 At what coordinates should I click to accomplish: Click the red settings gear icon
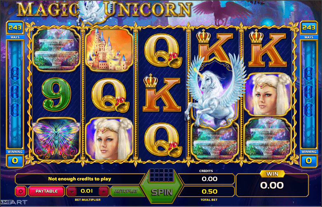point(21,191)
